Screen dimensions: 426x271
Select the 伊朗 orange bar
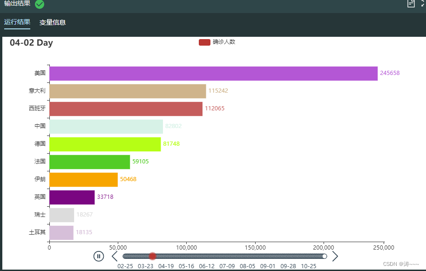click(84, 179)
